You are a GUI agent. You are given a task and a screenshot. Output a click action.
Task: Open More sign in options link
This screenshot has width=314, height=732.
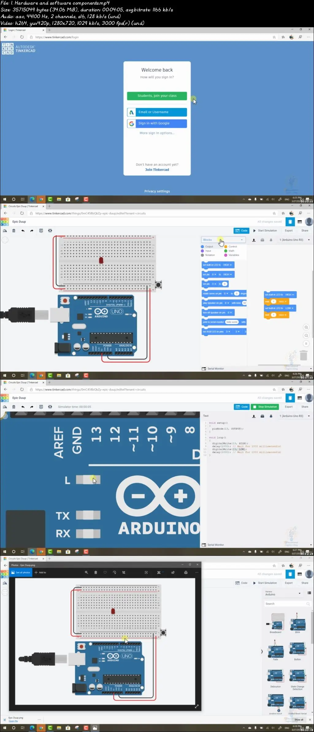pyautogui.click(x=157, y=133)
